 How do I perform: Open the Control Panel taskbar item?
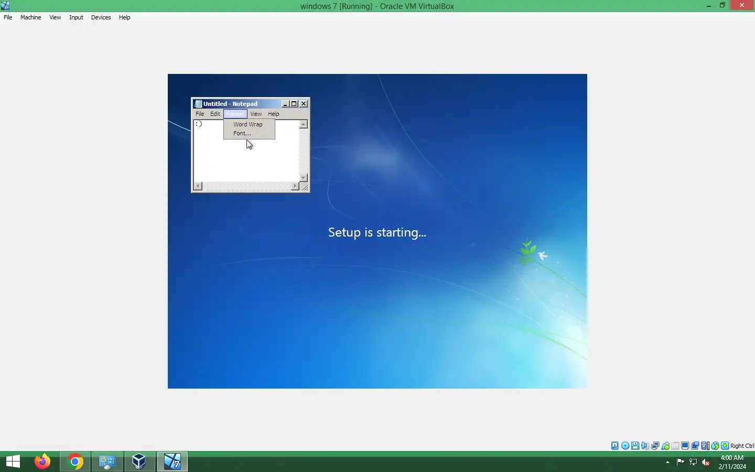point(107,462)
